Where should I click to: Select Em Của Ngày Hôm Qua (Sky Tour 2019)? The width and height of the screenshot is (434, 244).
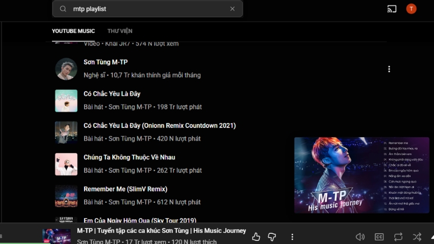140,221
